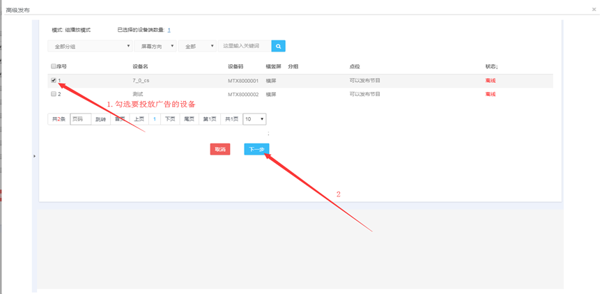Click the 页码 page number input field
602x294 pixels.
click(80, 119)
